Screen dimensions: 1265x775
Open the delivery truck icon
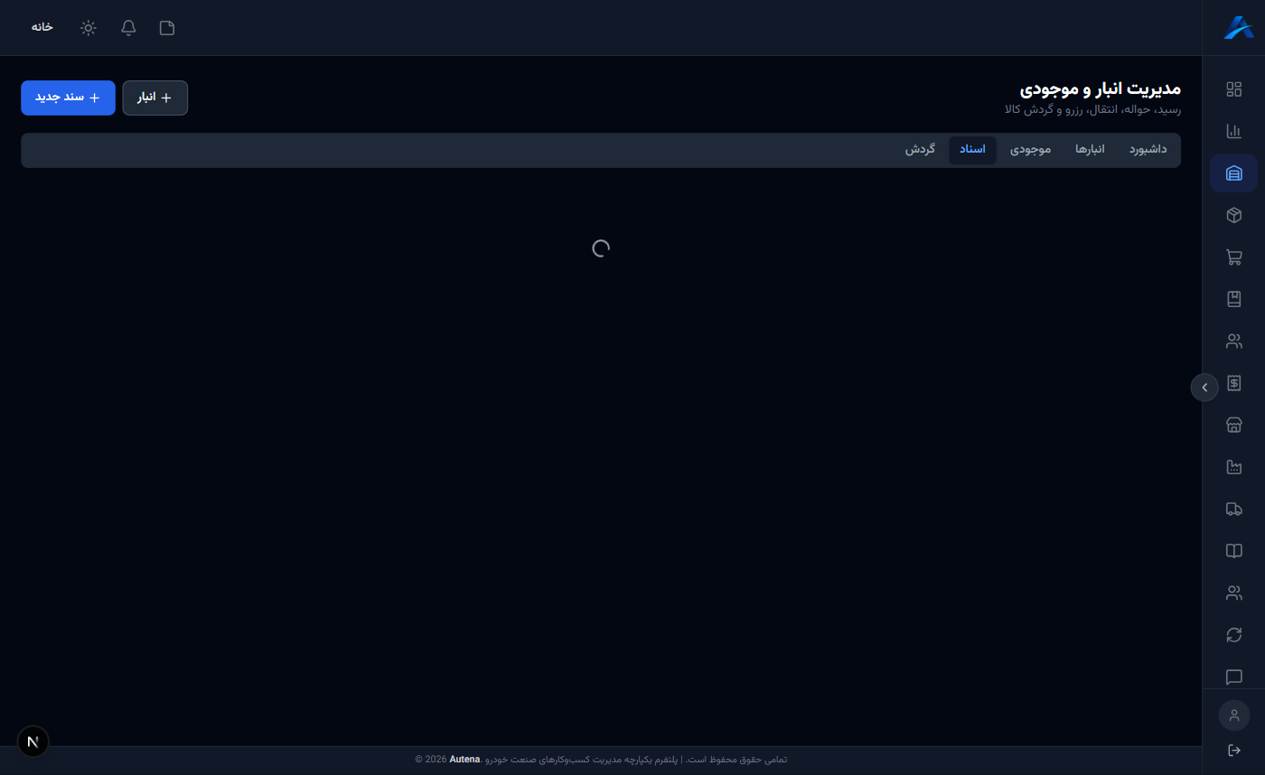tap(1233, 509)
